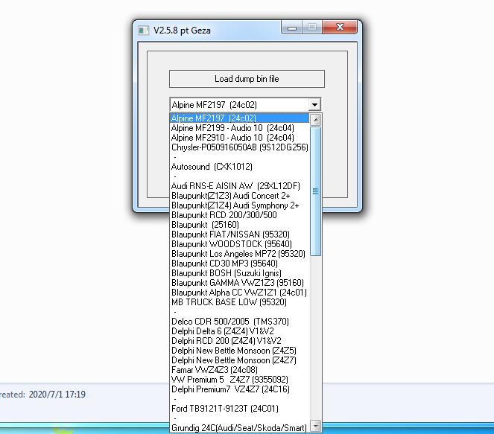Select Delphi Delta 6 (Z4Z4) V1&V2

(x=222, y=331)
